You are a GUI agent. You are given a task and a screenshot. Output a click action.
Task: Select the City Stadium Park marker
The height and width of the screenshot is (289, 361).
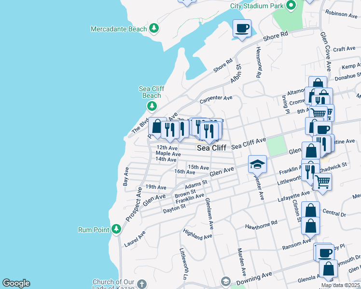pyautogui.click(x=291, y=6)
